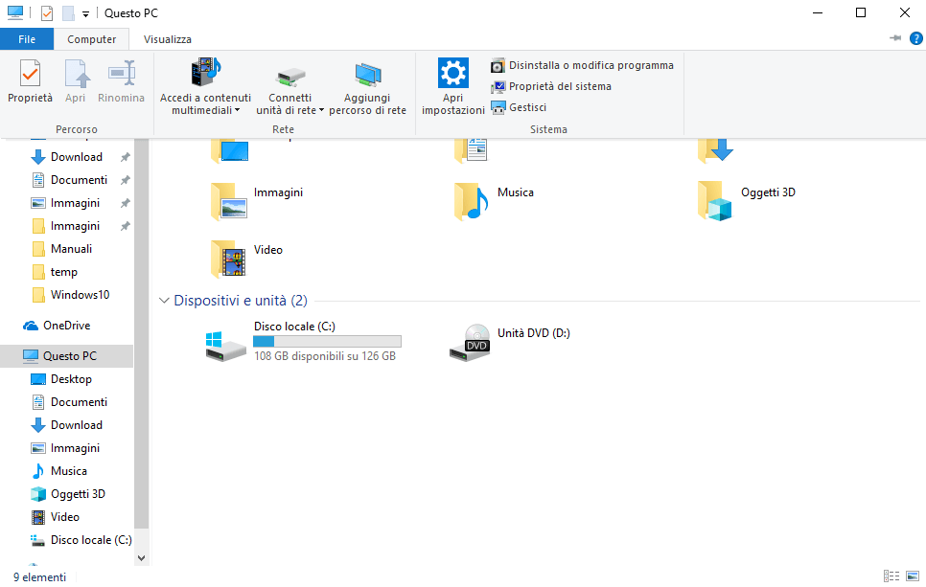The image size is (926, 587).
Task: Click the Disco locale (C:) capacity bar
Action: tap(327, 341)
